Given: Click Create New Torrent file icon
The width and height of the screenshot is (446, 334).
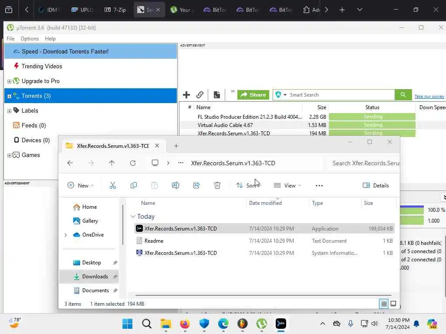Looking at the screenshot, I should [x=217, y=95].
